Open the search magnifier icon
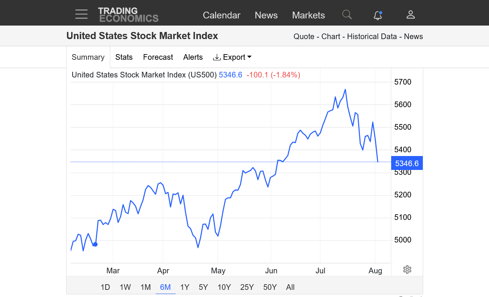Image resolution: width=489 pixels, height=297 pixels. tap(347, 15)
